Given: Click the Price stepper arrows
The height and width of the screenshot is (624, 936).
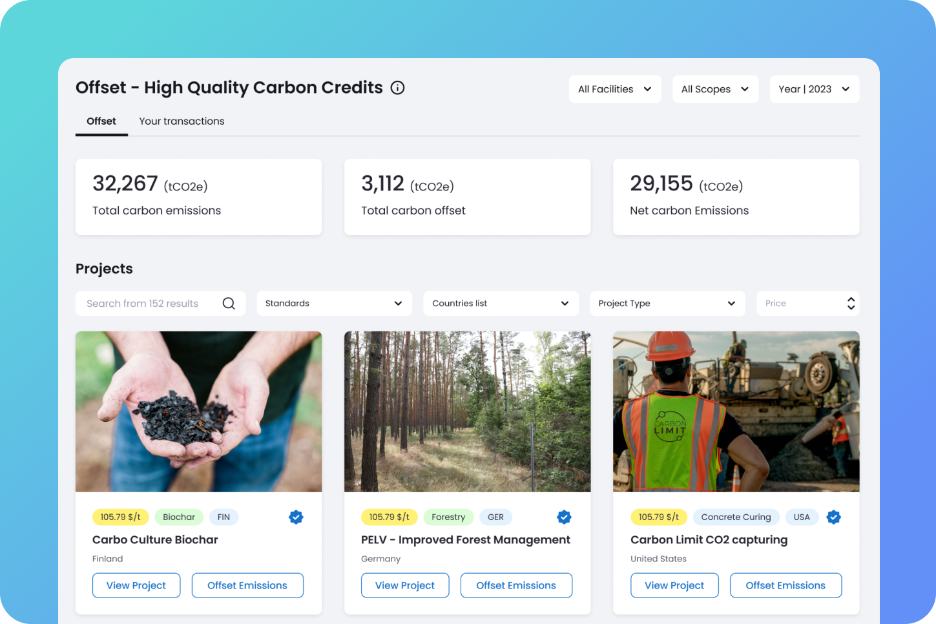Looking at the screenshot, I should 851,304.
